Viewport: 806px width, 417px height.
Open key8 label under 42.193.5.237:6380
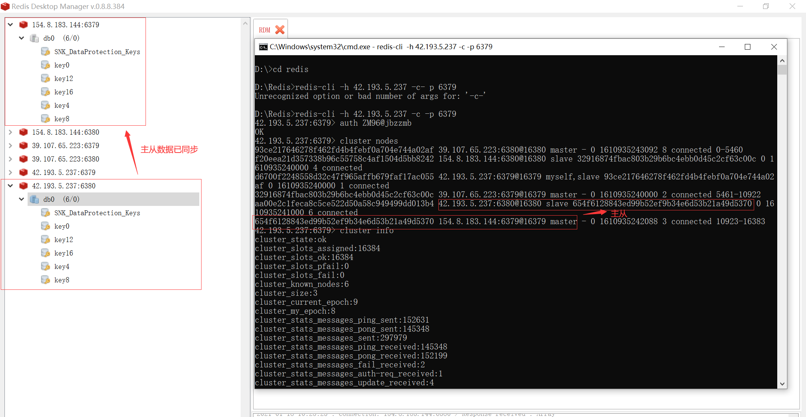(62, 280)
